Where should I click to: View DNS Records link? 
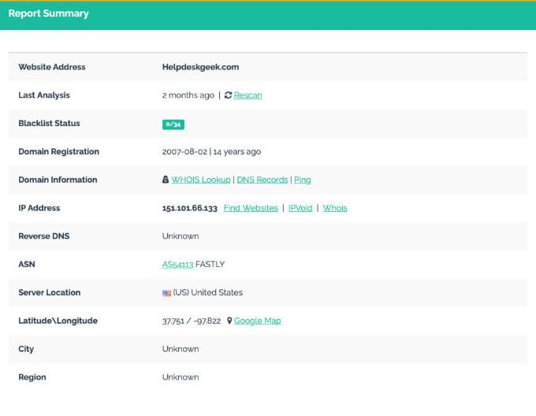(262, 180)
